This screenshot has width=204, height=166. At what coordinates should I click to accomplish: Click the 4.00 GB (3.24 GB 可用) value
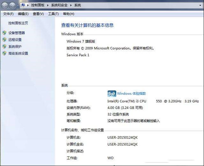pos(125,108)
